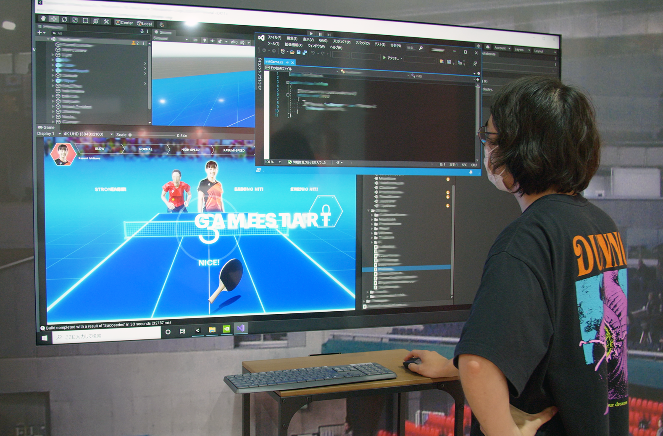This screenshot has height=436, width=663.
Task: Open the Git(G) menu
Action: tap(323, 40)
